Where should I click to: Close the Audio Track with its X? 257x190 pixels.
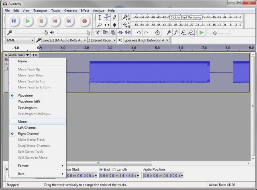pyautogui.click(x=6, y=55)
